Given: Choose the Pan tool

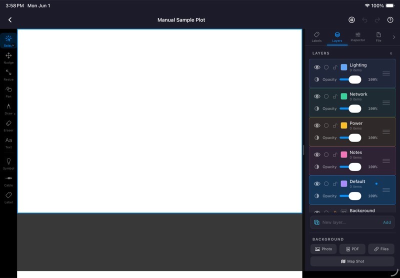Looking at the screenshot, I should [x=8, y=92].
